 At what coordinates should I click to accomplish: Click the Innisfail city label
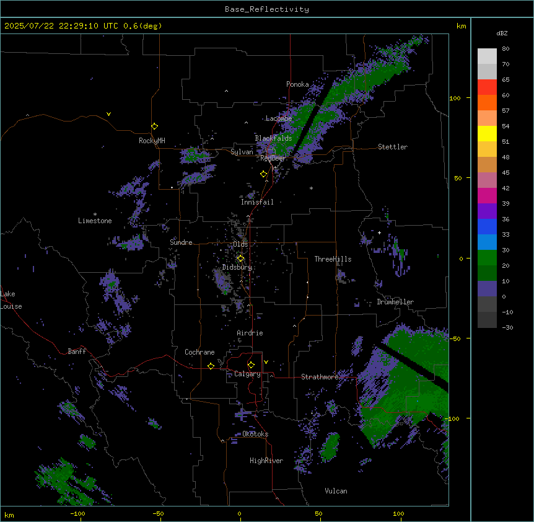point(257,202)
